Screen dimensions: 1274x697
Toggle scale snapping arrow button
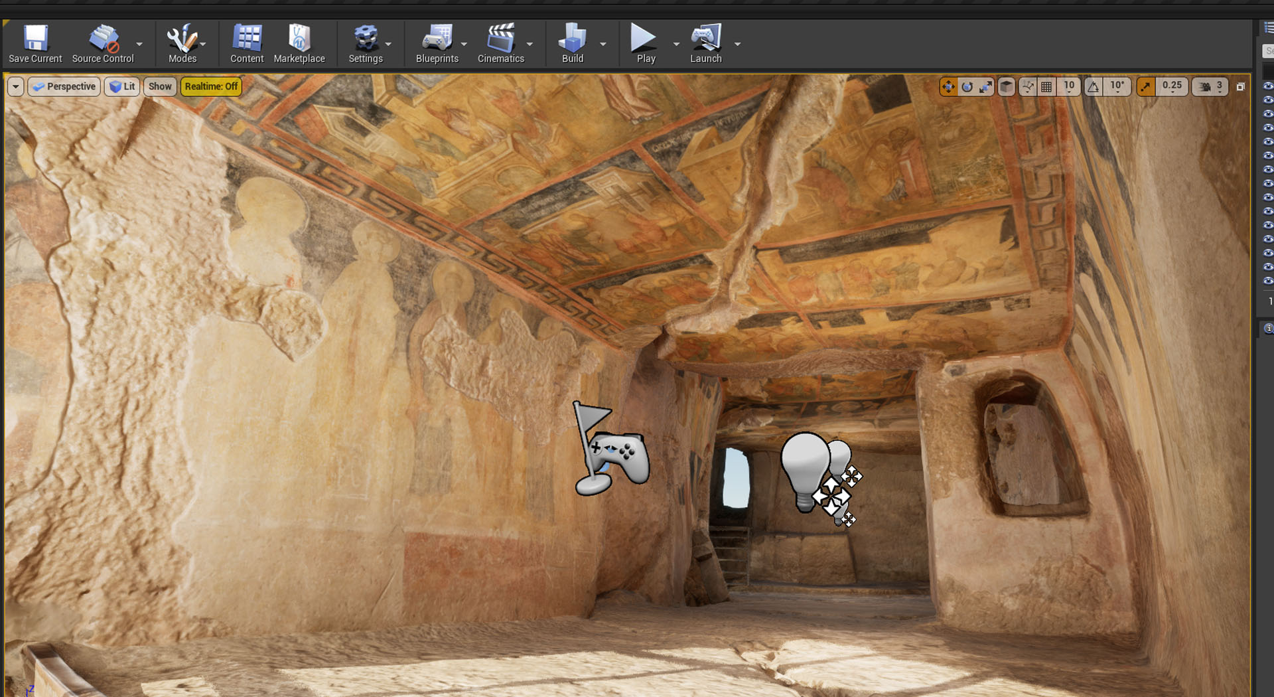tap(1146, 87)
